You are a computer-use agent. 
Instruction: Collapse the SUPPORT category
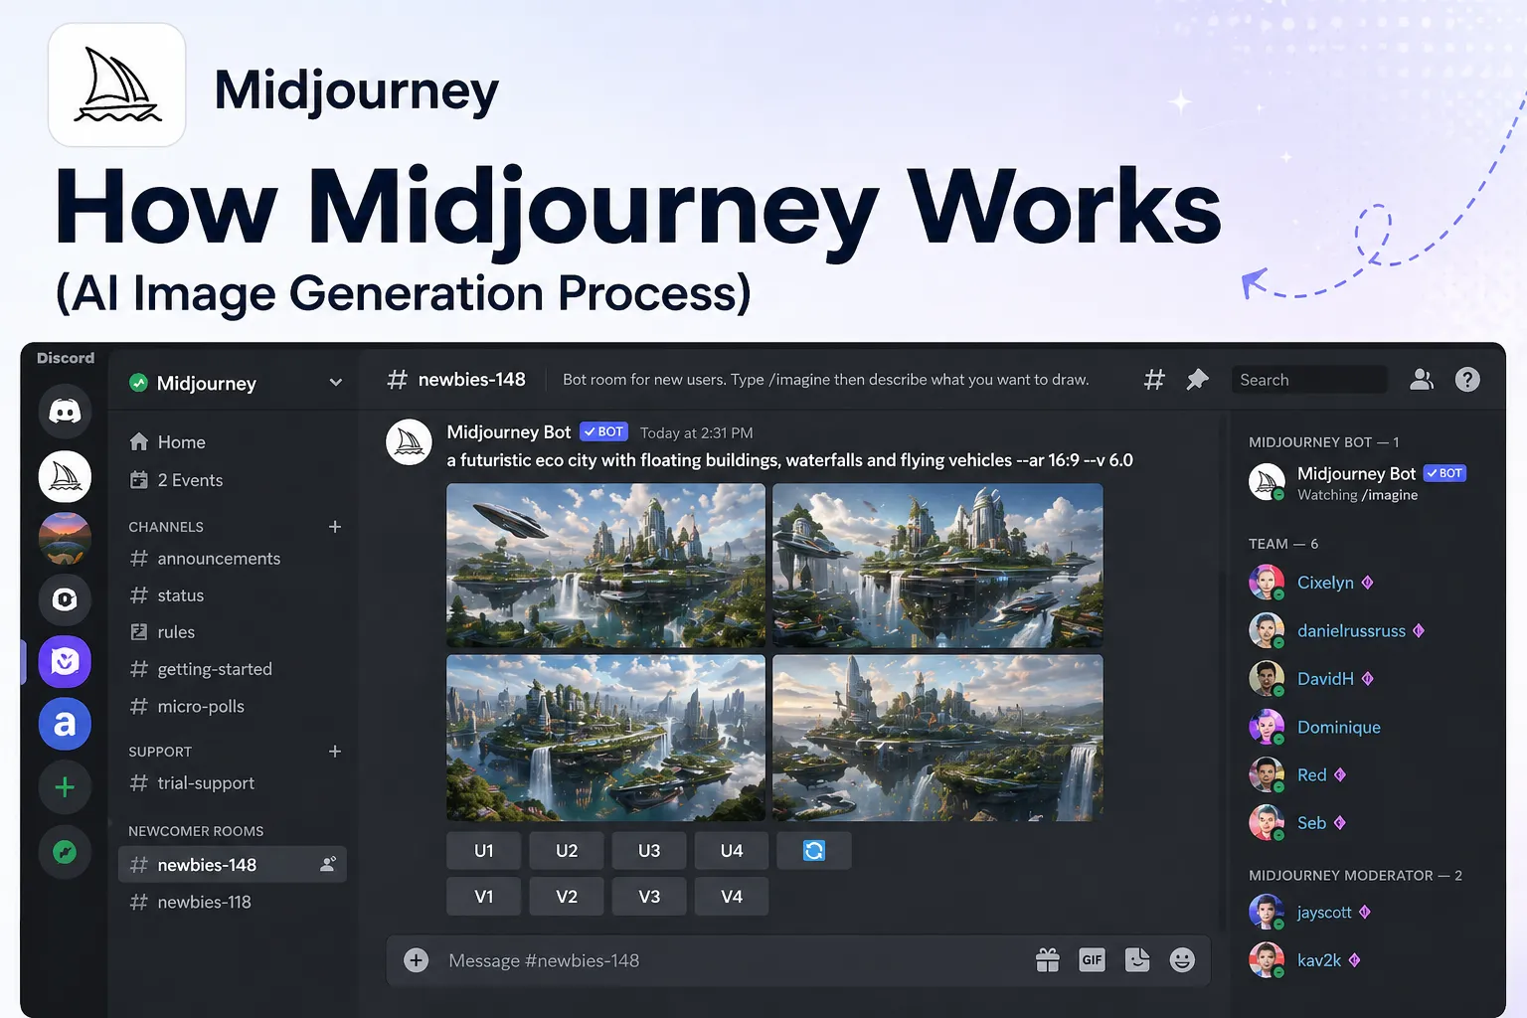(160, 752)
